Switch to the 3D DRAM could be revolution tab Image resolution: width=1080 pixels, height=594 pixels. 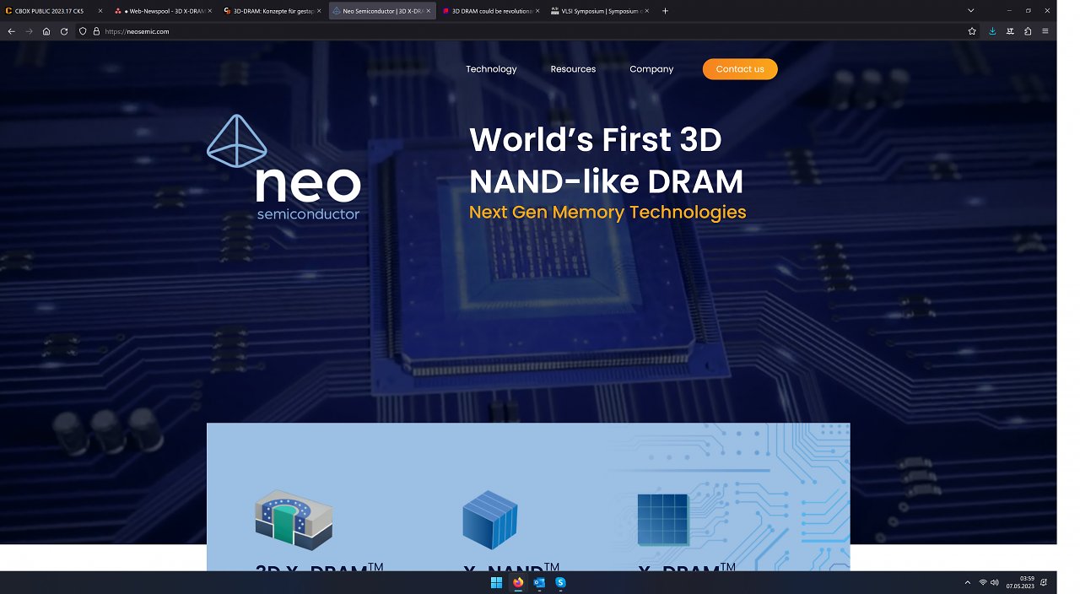[x=490, y=11]
